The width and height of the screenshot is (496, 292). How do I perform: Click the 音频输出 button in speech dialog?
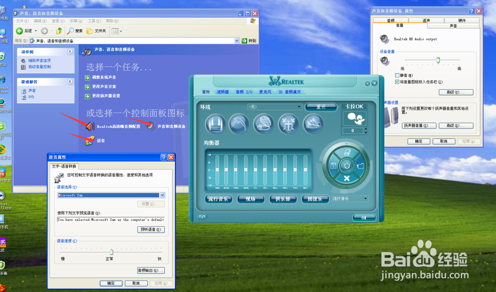tap(151, 270)
